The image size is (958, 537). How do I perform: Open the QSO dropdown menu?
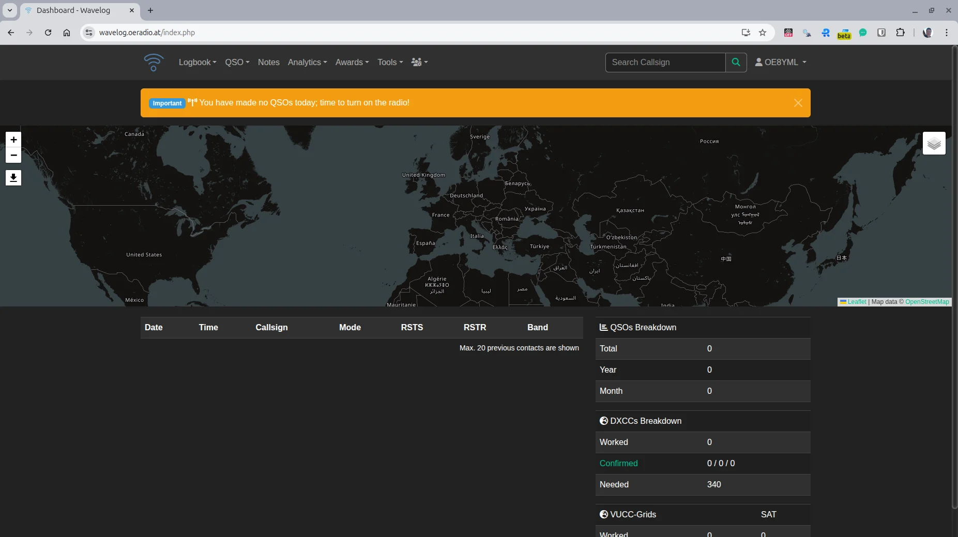[x=237, y=62]
